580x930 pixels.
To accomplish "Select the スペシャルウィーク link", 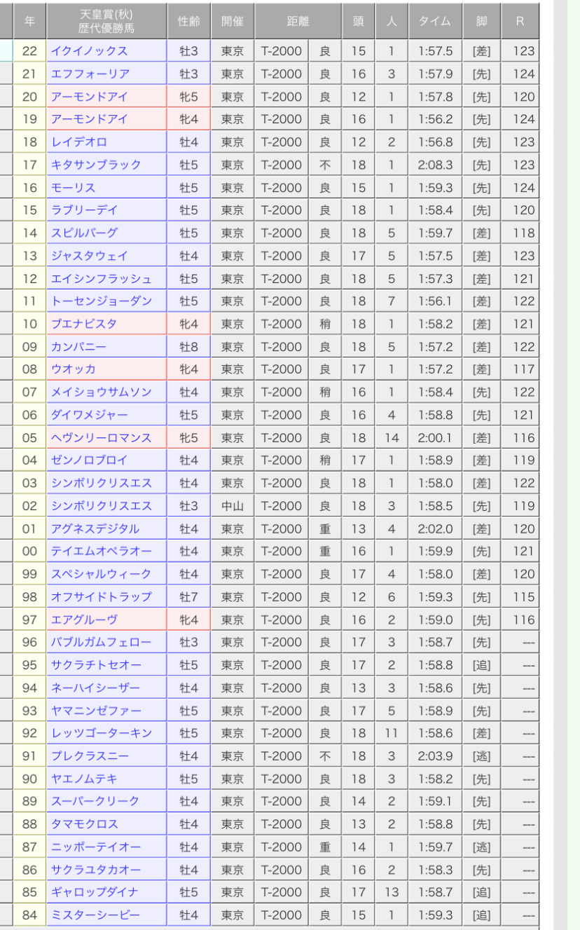I will point(102,574).
